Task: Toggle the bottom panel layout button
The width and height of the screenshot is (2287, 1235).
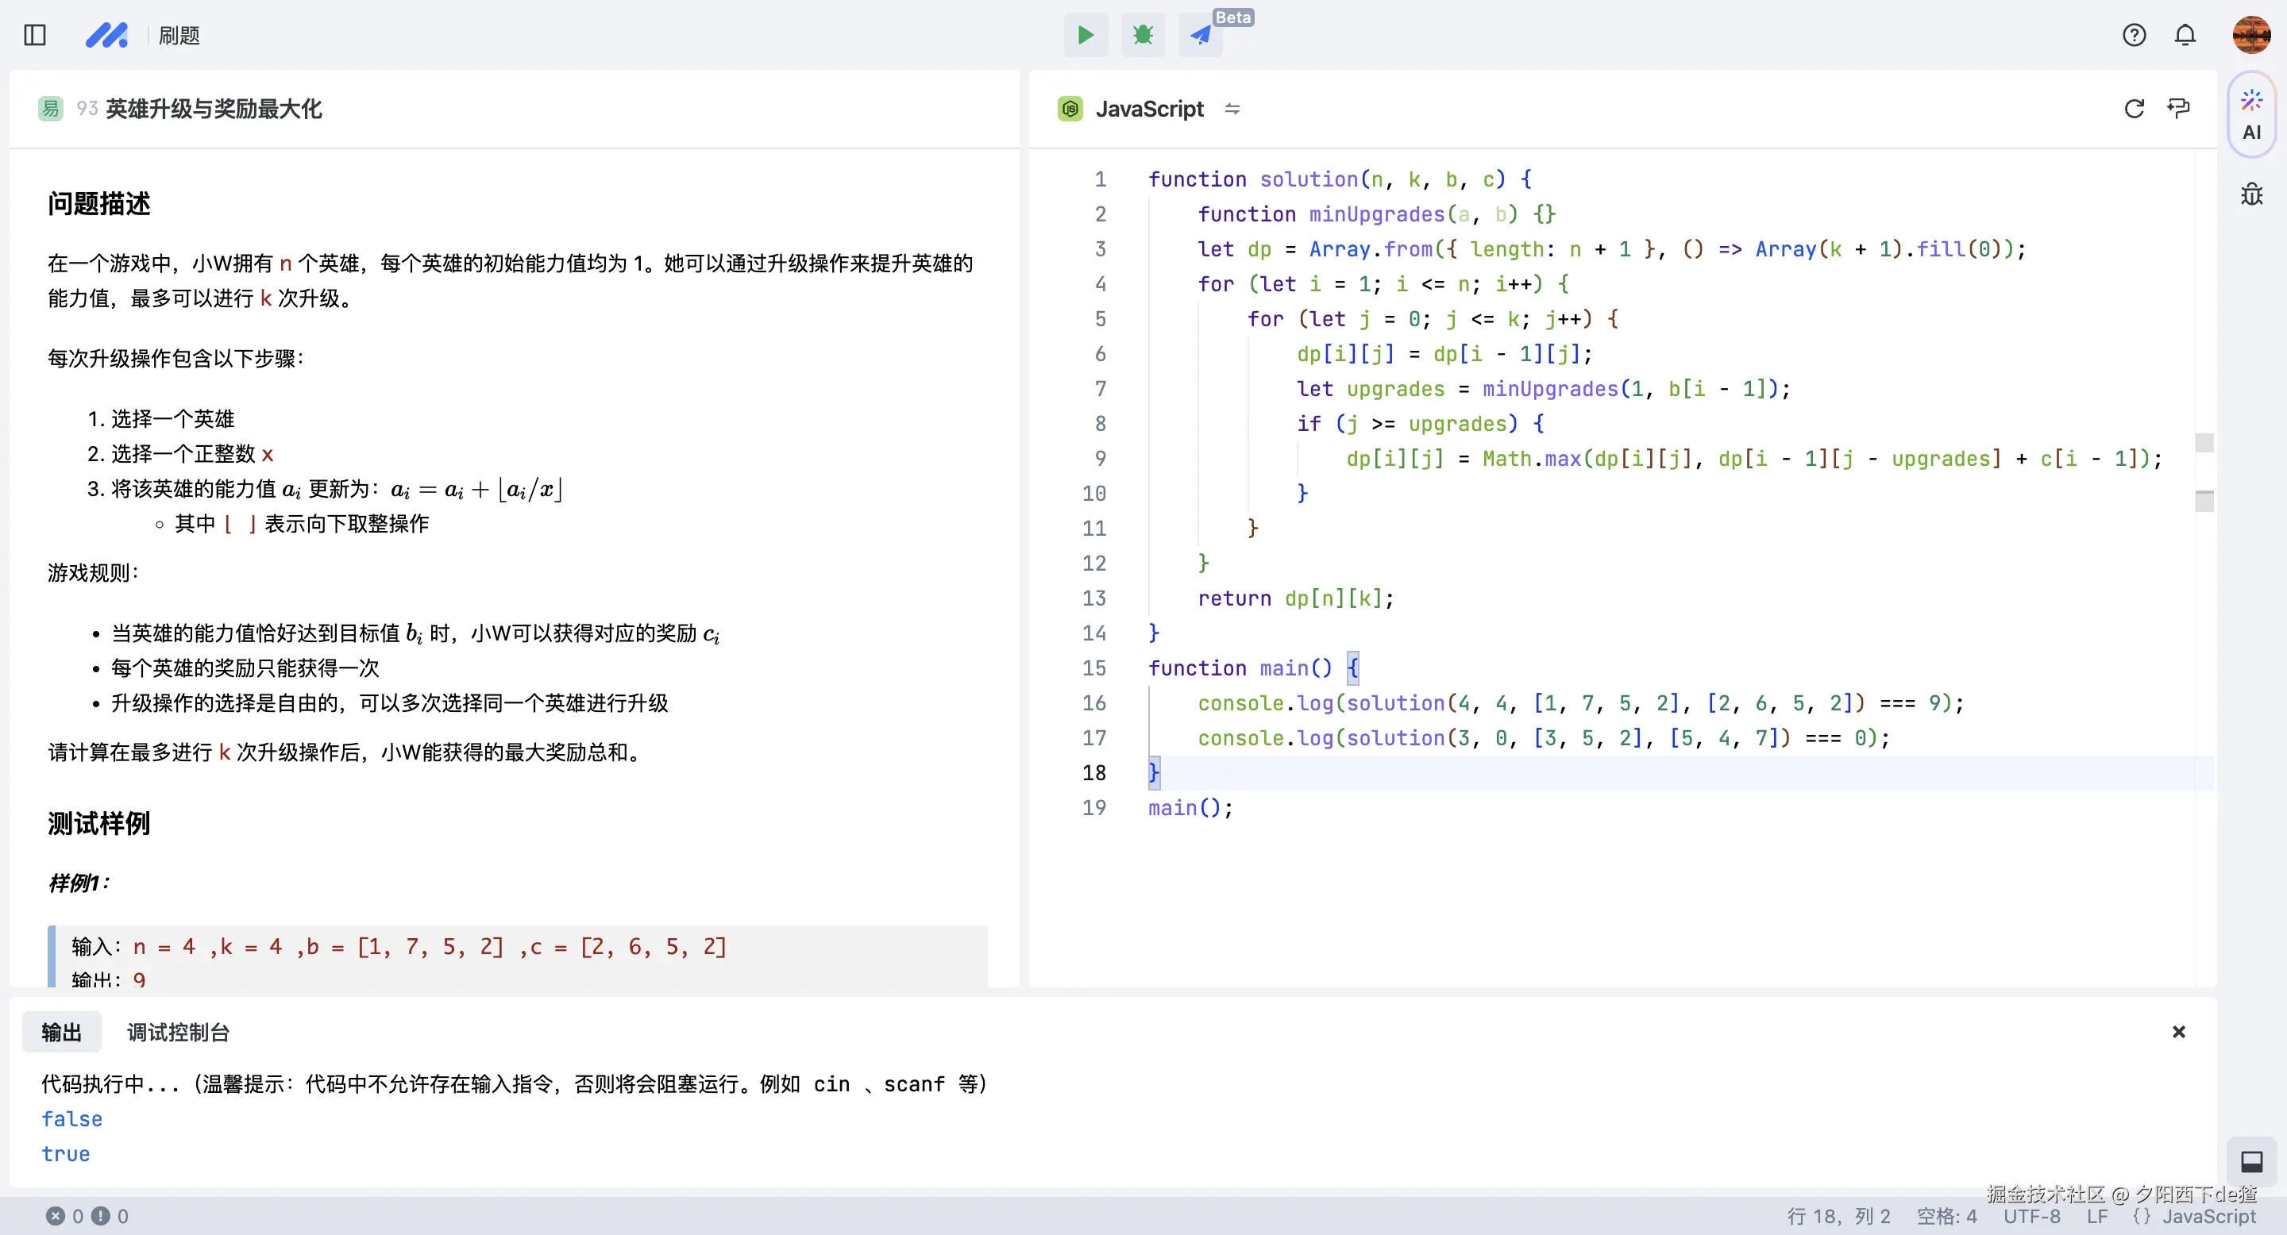Action: click(2250, 1161)
